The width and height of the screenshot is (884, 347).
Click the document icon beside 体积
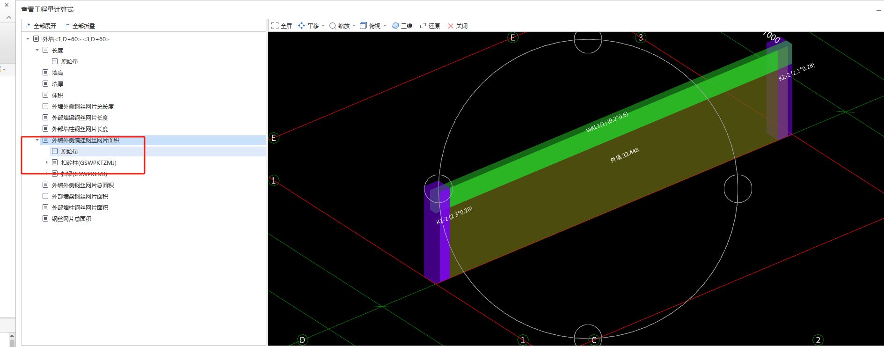point(45,95)
